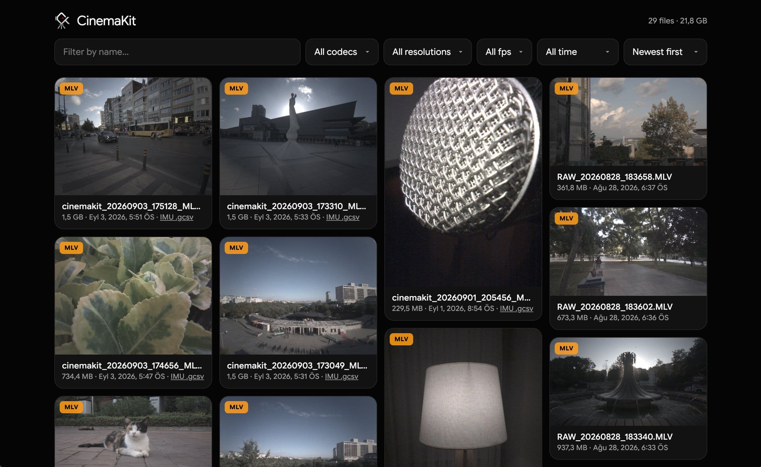Open RAW_20260828_183602.MLV park thumbnail

[628, 252]
